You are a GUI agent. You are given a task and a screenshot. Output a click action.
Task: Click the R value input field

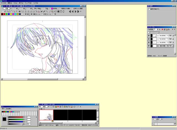(28, 117)
